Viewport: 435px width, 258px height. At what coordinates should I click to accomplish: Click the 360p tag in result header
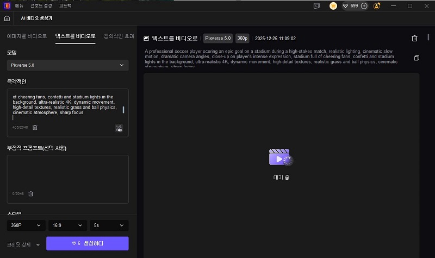[242, 38]
